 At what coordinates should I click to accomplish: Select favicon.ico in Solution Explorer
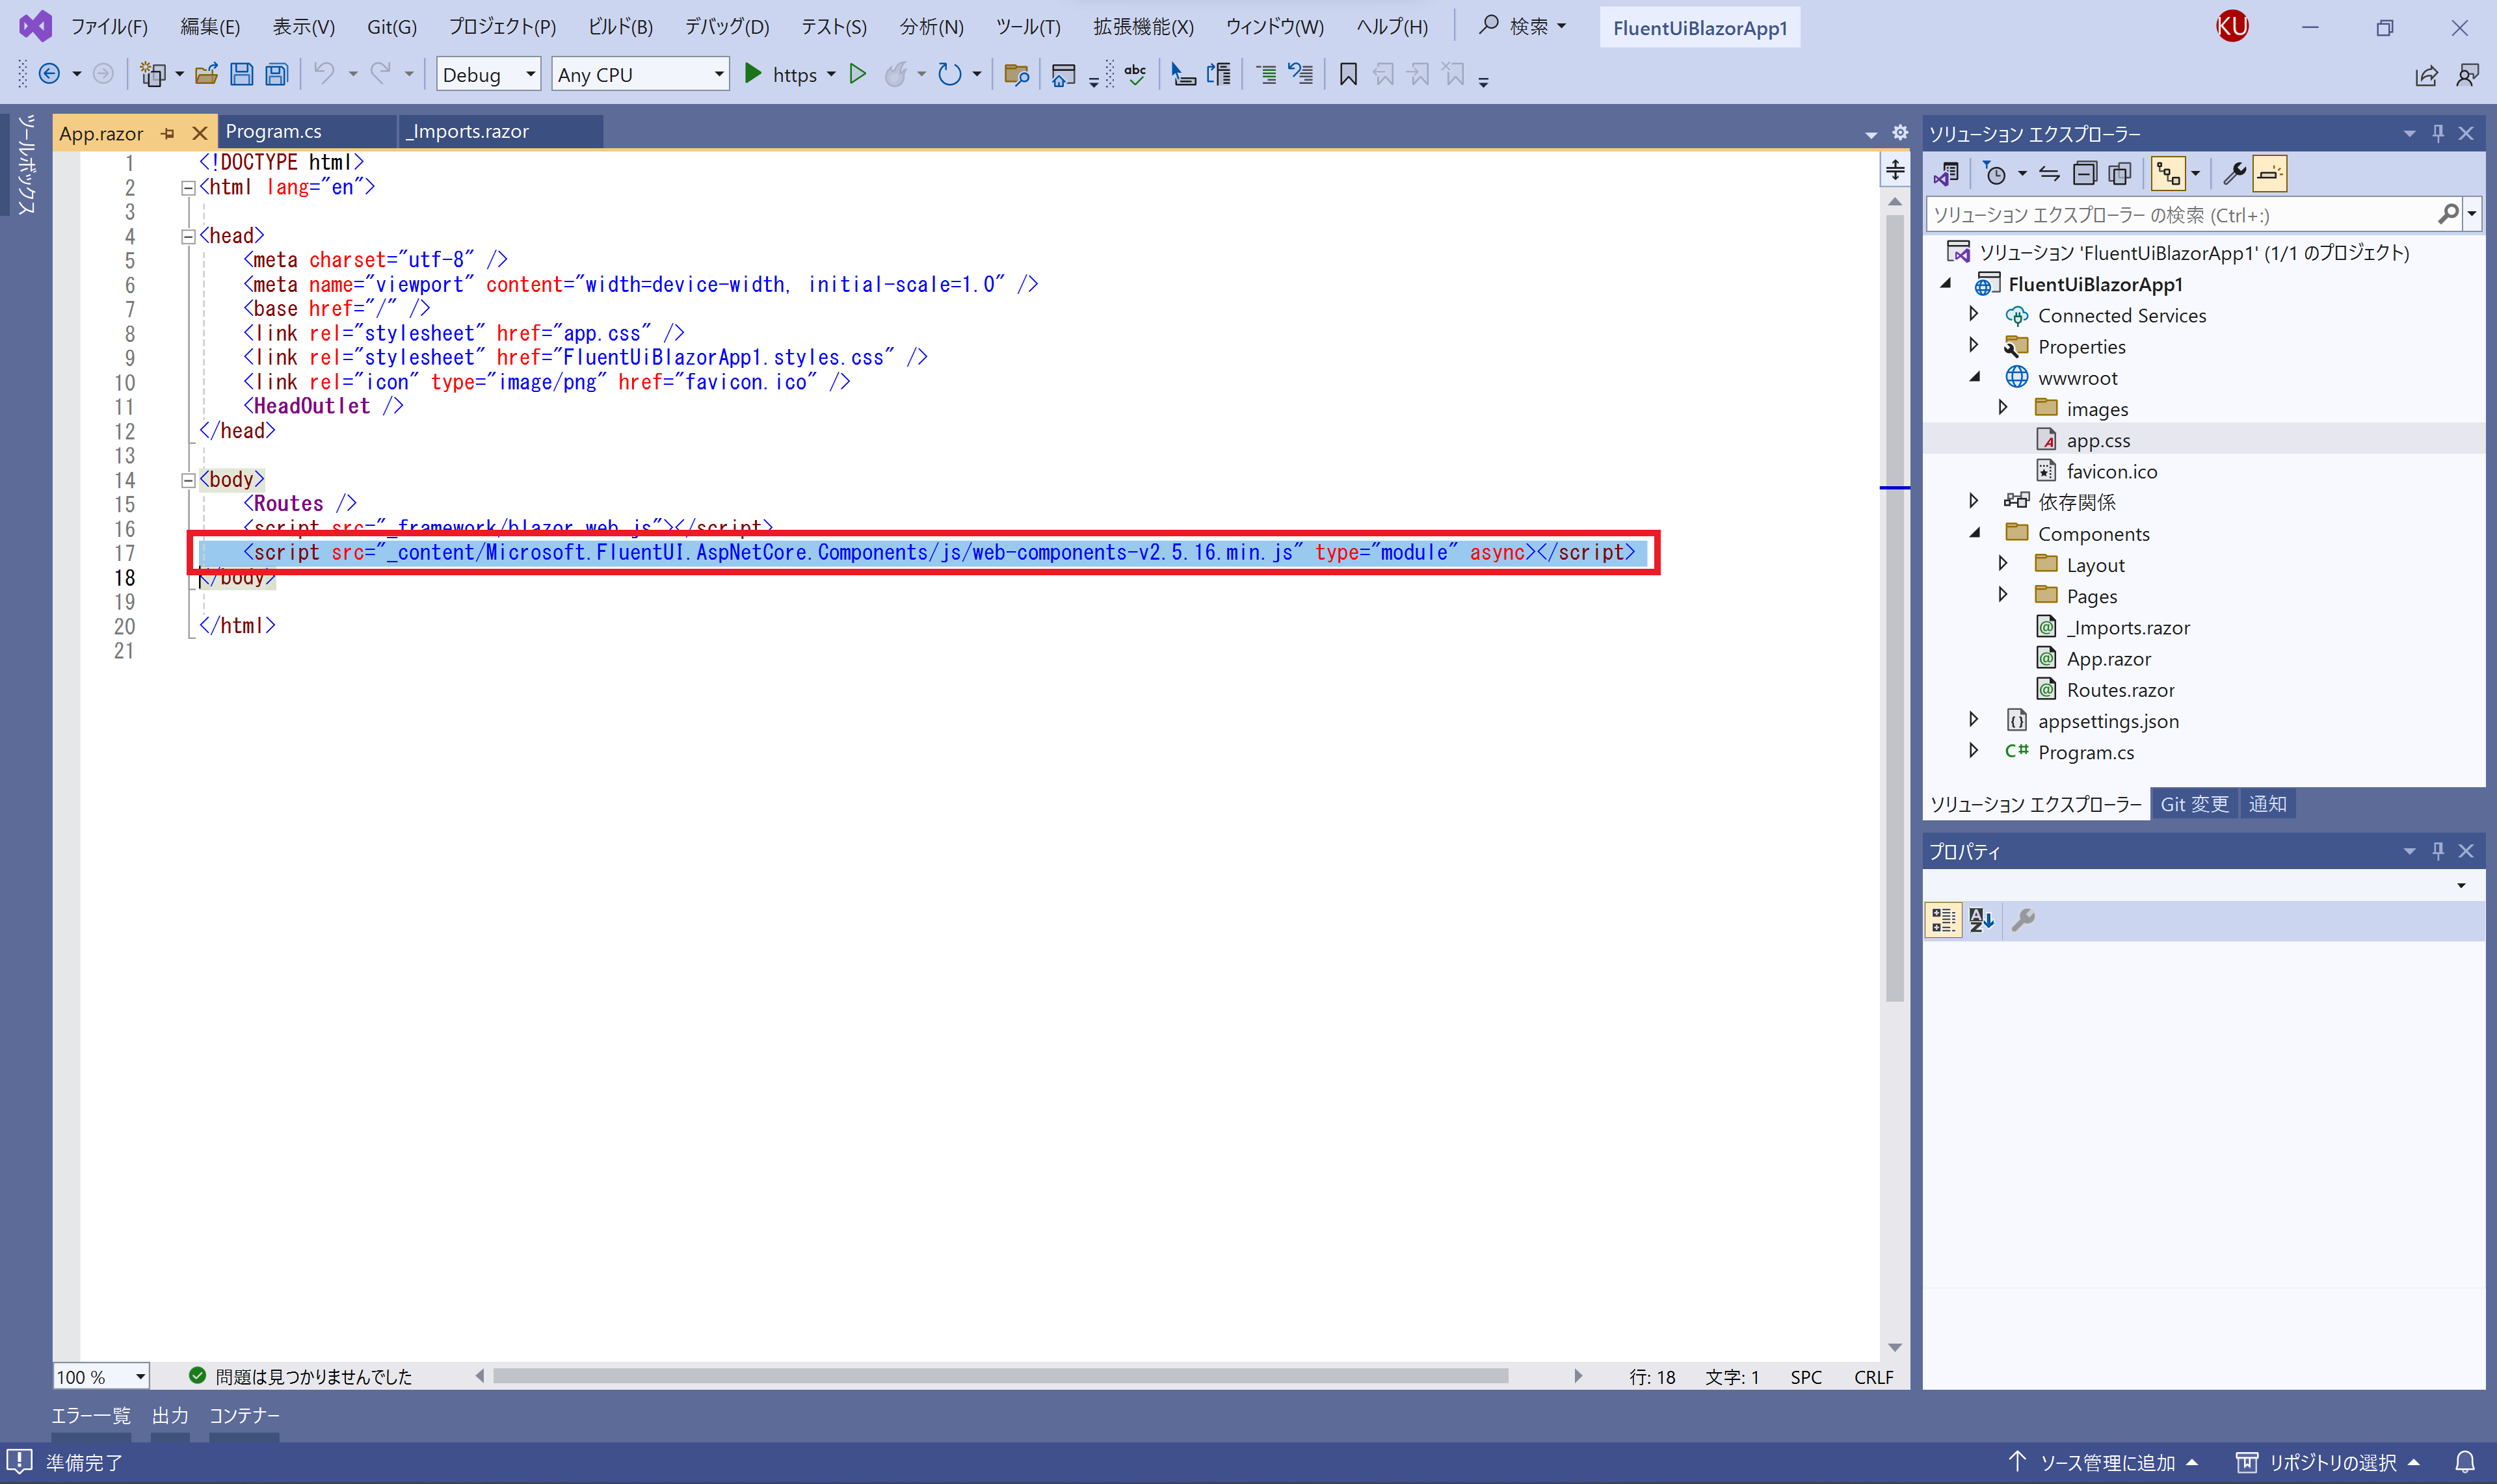2111,471
